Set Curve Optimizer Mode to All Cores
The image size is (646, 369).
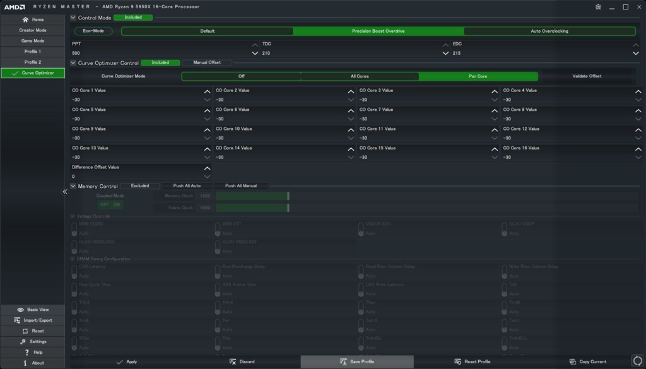[360, 76]
